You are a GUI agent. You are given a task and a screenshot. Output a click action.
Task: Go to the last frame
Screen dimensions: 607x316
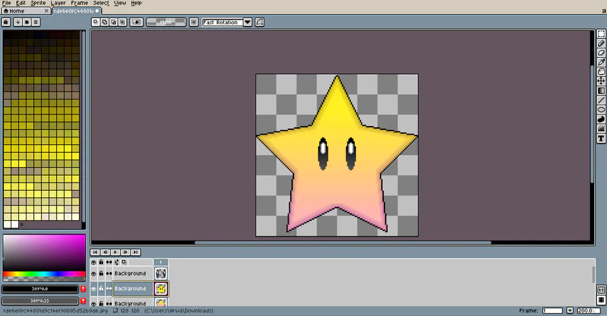(136, 252)
